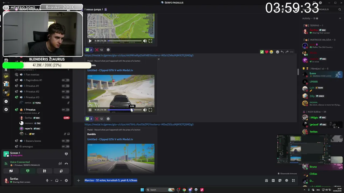344x193 pixels.
Task: Collapse the Pokalbių kanalai category
Action: click(26, 70)
